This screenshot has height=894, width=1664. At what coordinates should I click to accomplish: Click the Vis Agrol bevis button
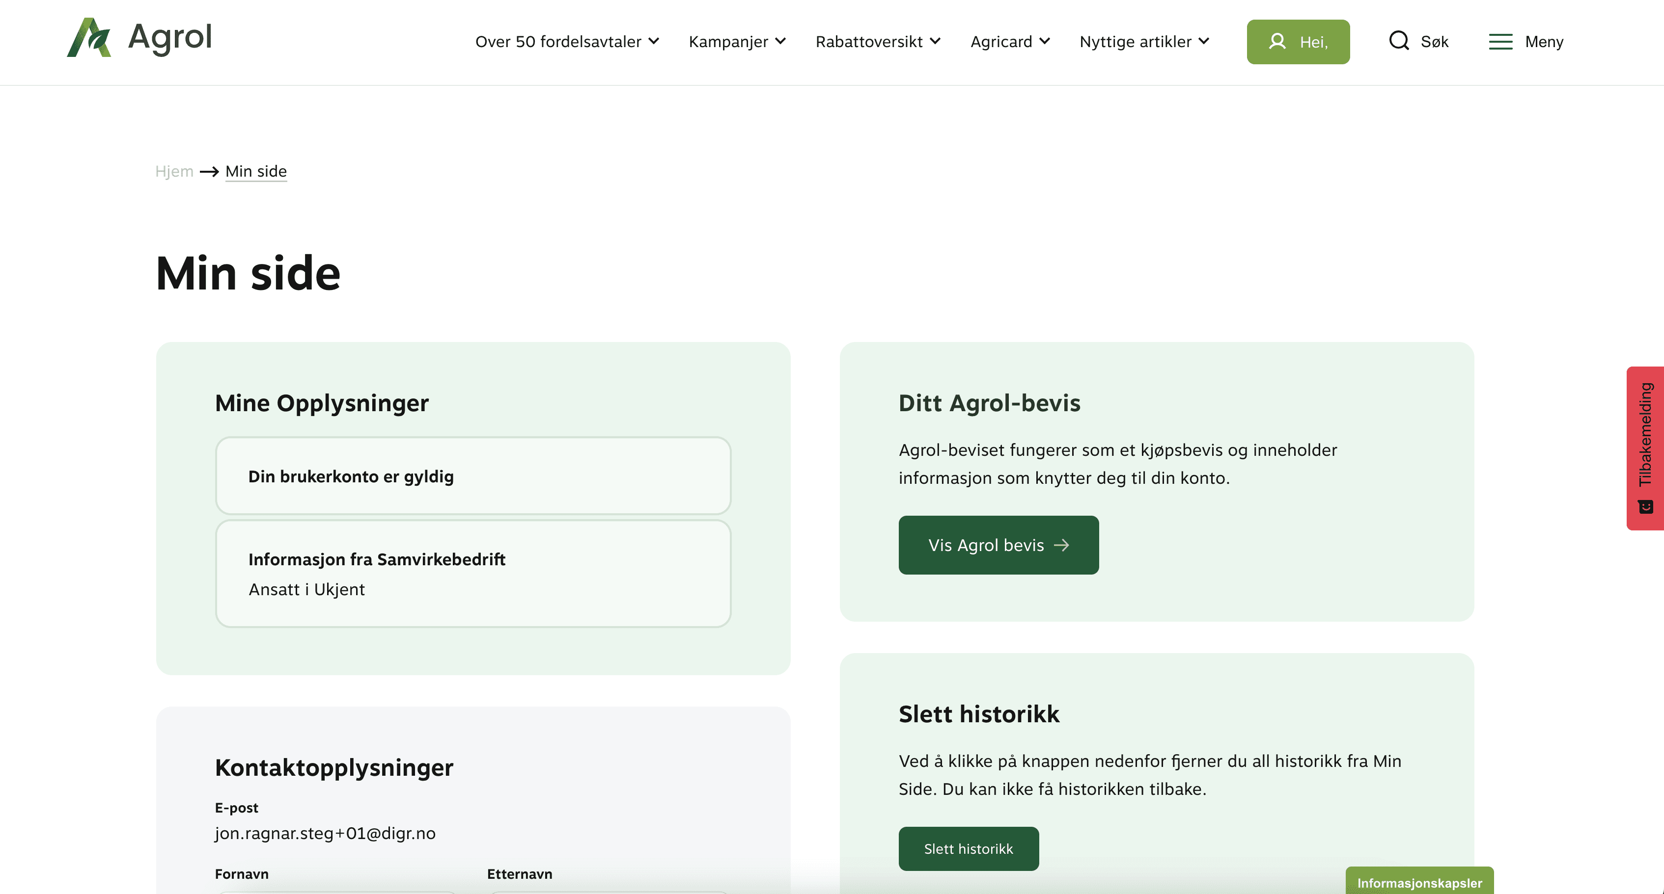pyautogui.click(x=998, y=545)
